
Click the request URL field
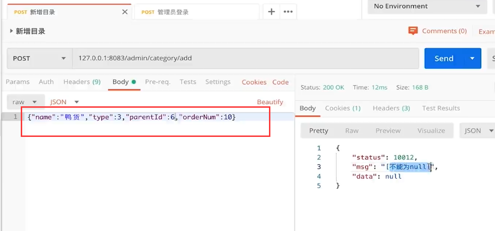(x=245, y=58)
